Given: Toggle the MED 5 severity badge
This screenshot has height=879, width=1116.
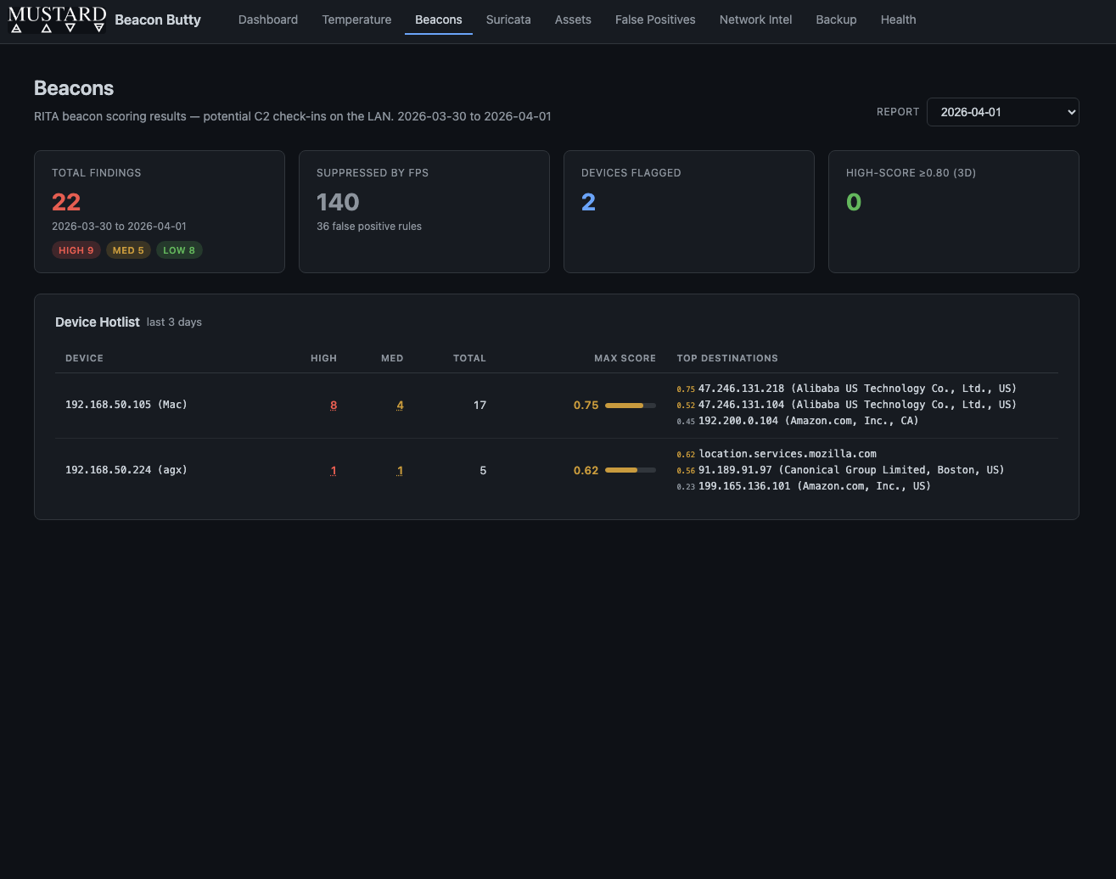Looking at the screenshot, I should [x=128, y=249].
